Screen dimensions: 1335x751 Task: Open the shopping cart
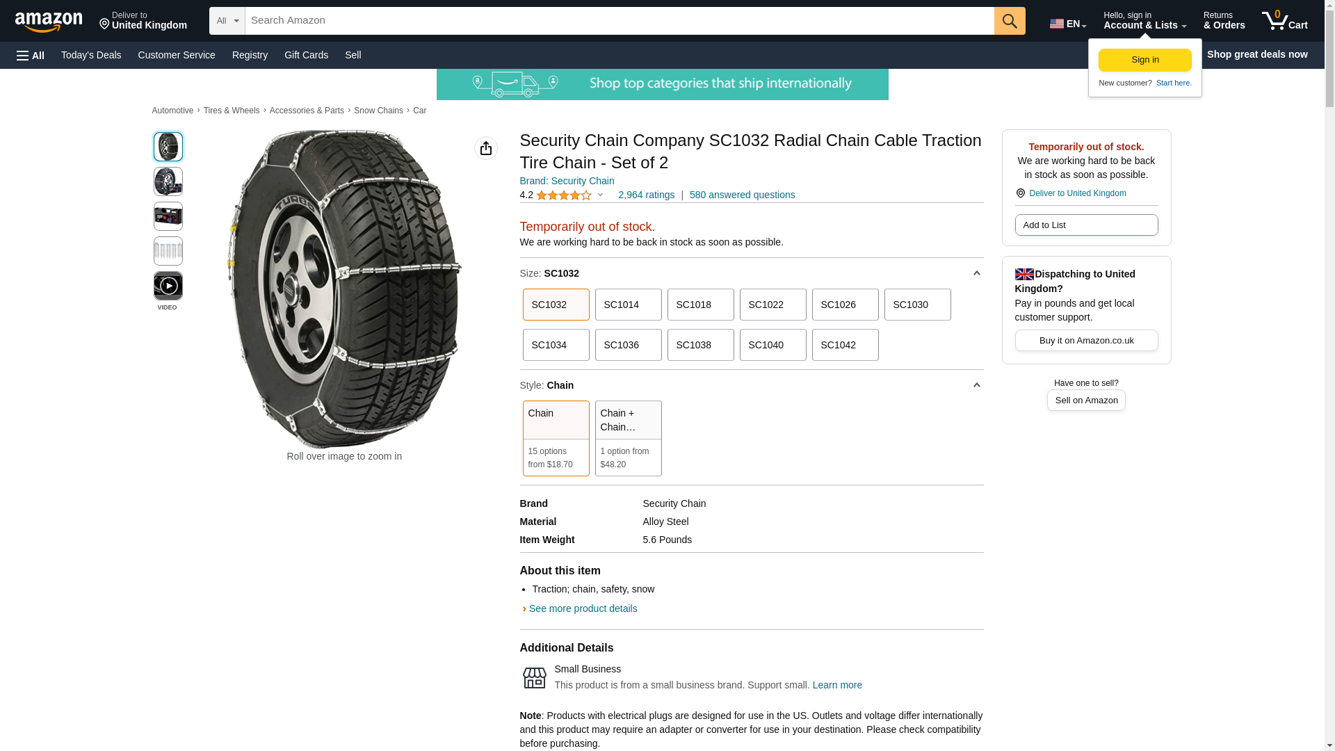(x=1284, y=21)
